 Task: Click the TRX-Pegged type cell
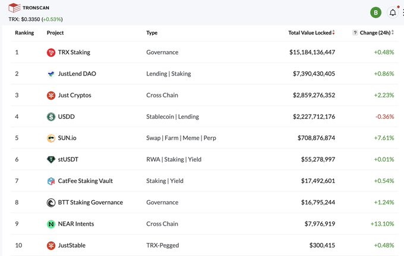tap(163, 245)
